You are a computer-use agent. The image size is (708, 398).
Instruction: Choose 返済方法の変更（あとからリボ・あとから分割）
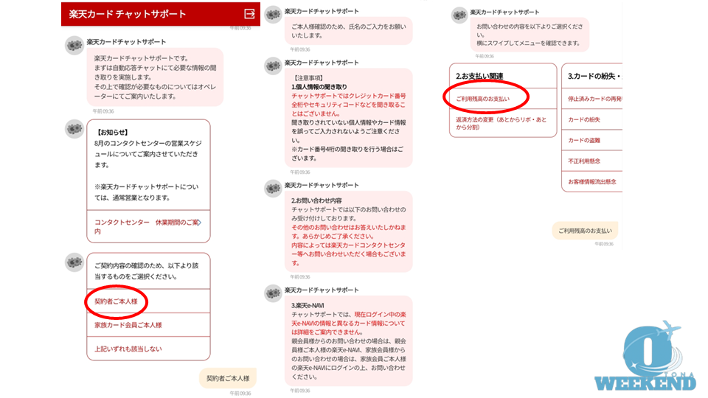503,123
